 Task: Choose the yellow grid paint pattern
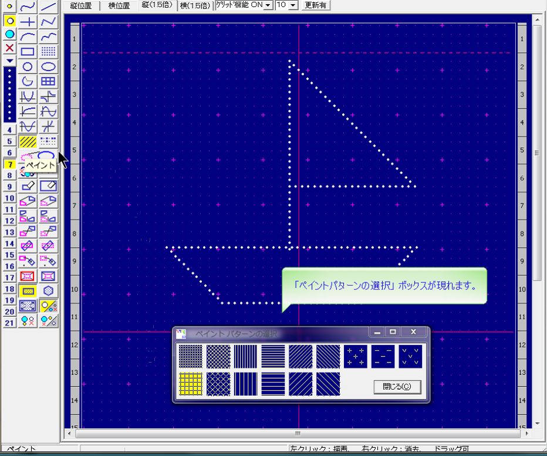point(190,384)
